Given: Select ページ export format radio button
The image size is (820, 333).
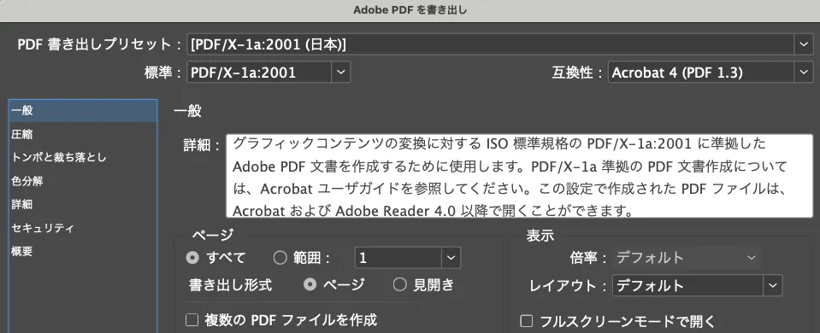Looking at the screenshot, I should tap(310, 284).
